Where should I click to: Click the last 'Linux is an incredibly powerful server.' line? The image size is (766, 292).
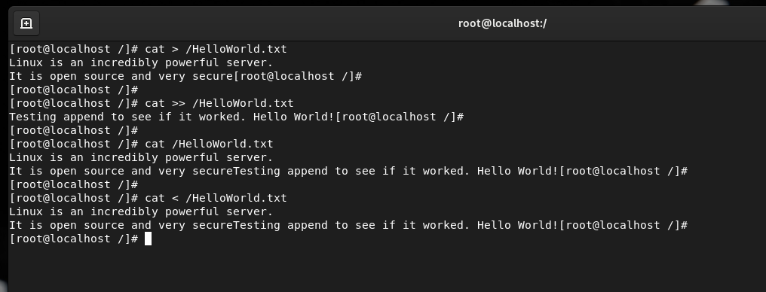pos(141,211)
